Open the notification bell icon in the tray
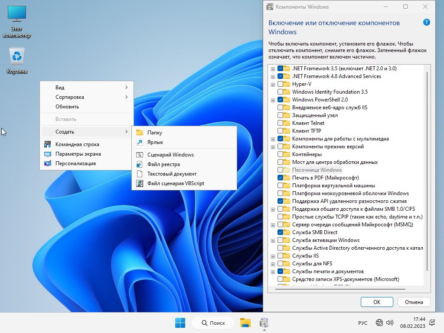 coord(432,323)
